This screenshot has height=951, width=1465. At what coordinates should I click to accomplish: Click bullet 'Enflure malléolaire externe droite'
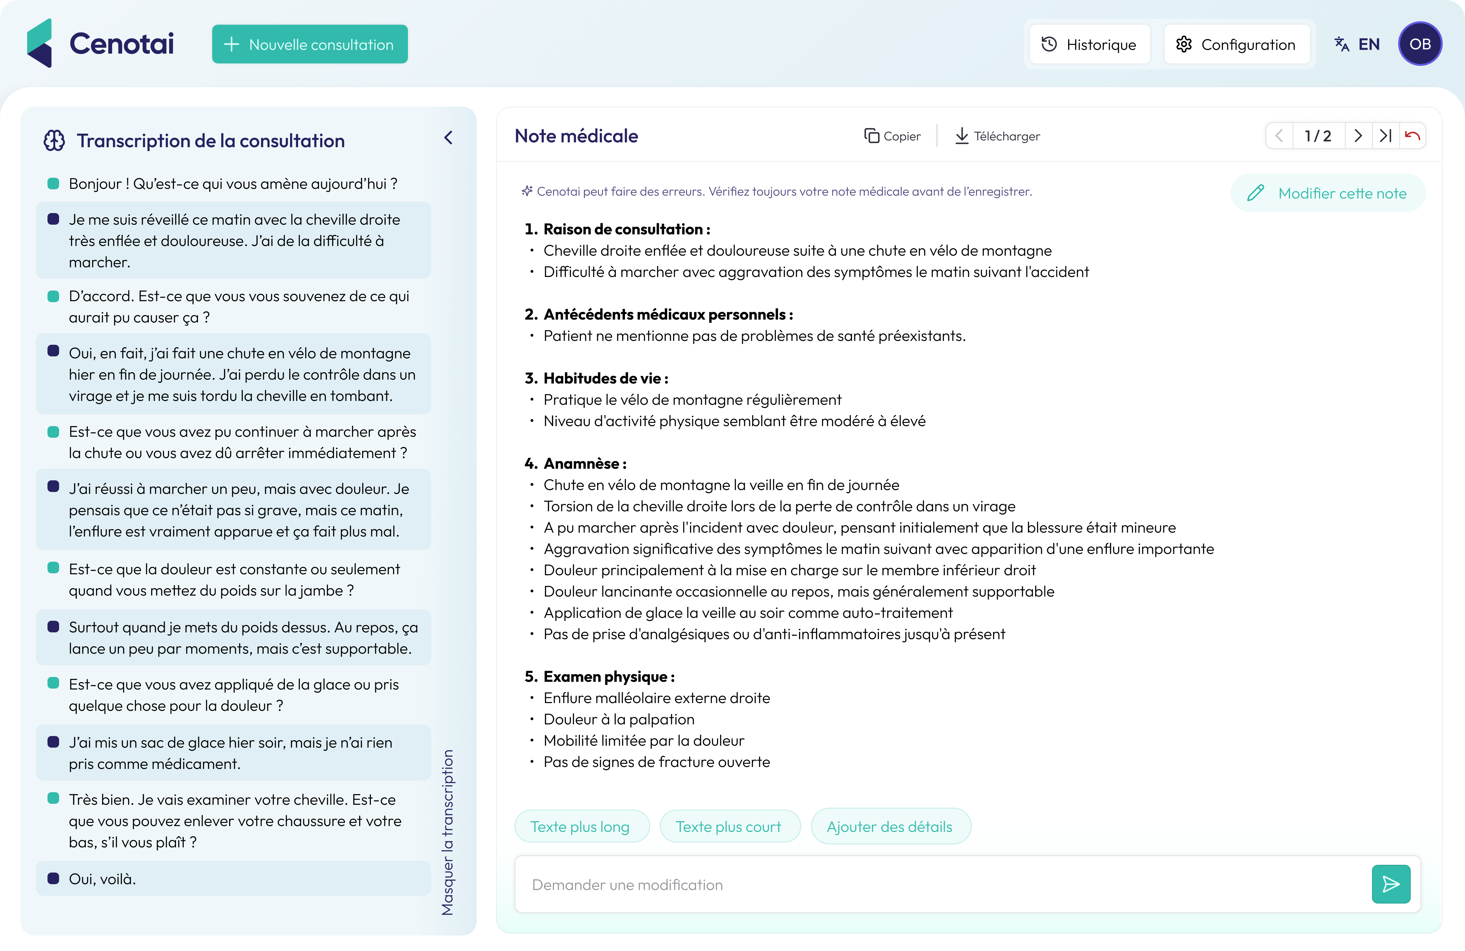point(657,698)
